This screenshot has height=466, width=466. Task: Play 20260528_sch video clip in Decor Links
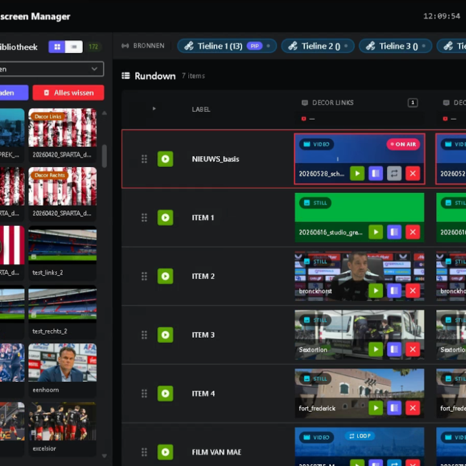[x=357, y=173]
